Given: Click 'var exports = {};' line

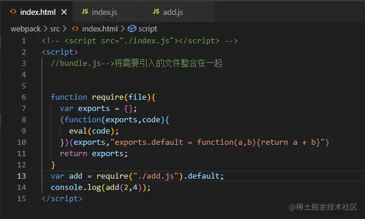Looking at the screenshot, I should [x=99, y=109].
